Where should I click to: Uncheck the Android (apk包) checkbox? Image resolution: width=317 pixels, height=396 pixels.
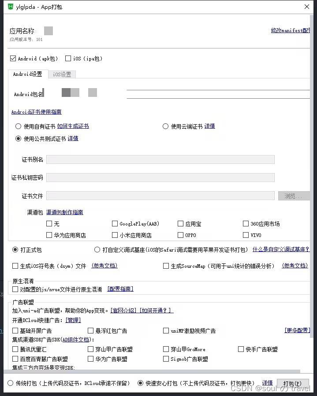click(13, 58)
